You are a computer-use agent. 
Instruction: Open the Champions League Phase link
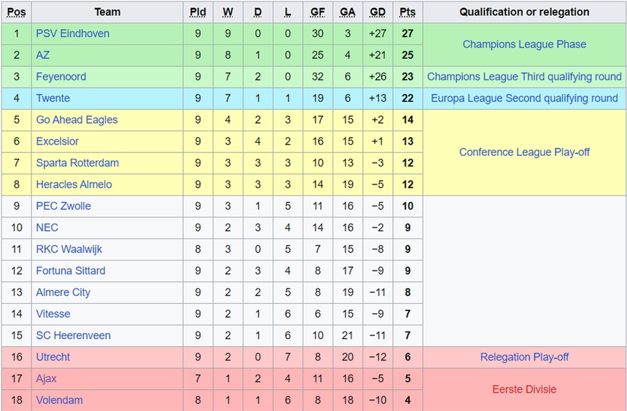tap(524, 44)
